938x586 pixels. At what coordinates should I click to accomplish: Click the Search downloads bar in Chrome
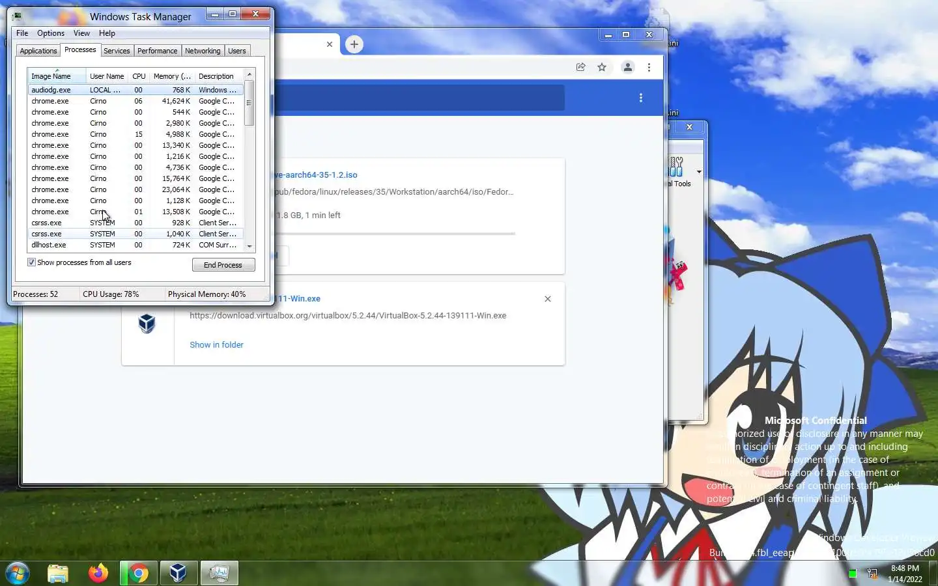coord(419,98)
